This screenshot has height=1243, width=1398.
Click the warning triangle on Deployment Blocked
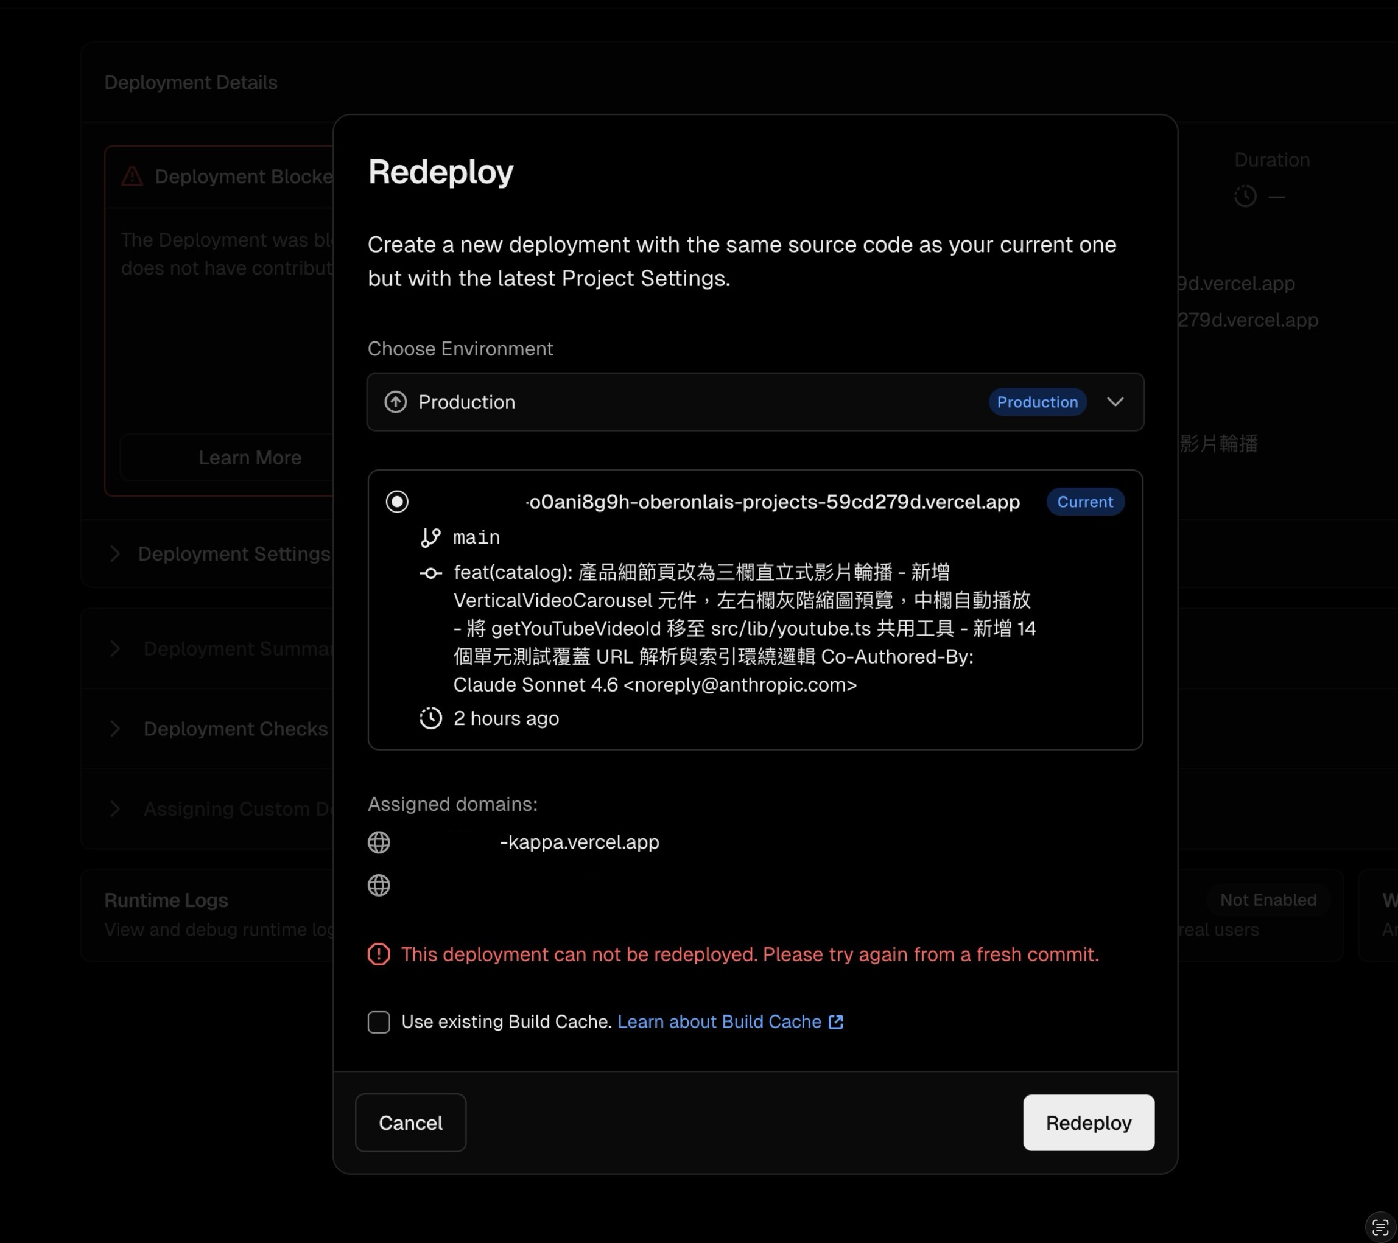click(132, 176)
